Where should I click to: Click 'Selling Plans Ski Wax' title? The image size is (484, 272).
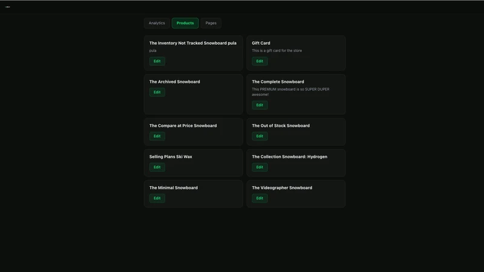[171, 157]
